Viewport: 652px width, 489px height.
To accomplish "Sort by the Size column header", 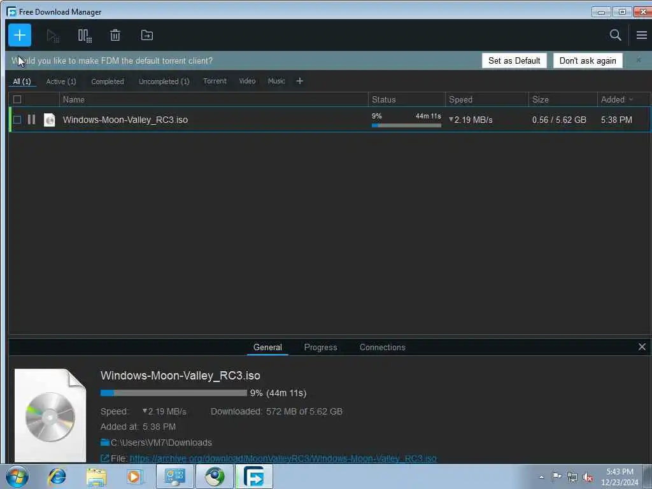I will (x=540, y=99).
